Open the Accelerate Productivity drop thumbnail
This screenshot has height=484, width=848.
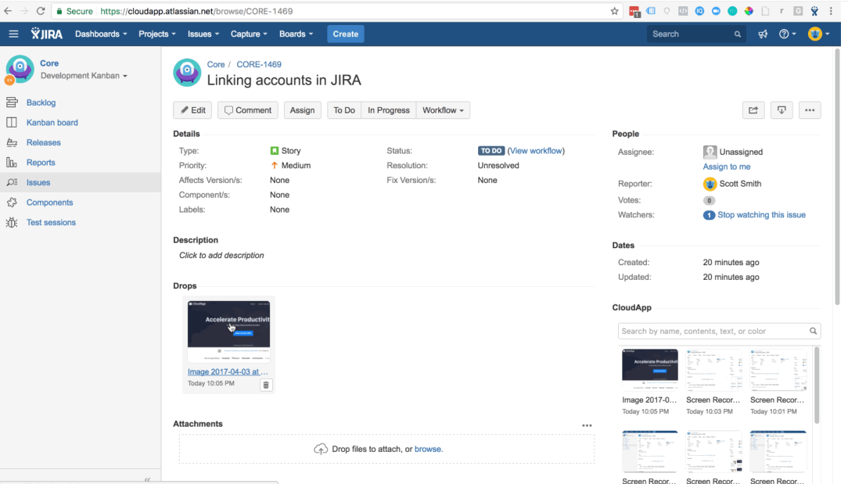[x=228, y=332]
